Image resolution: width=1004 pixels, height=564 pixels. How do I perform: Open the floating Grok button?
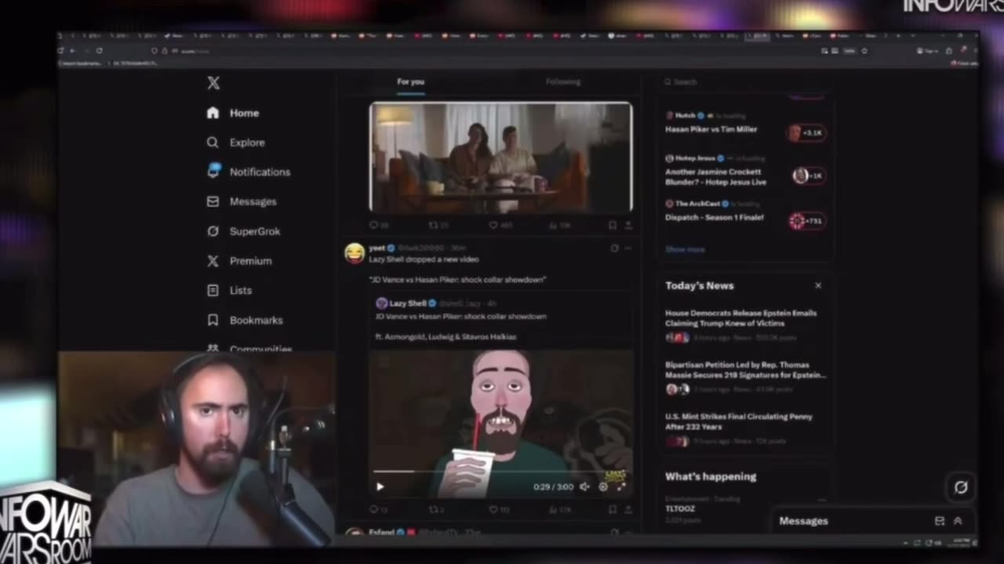coord(961,487)
